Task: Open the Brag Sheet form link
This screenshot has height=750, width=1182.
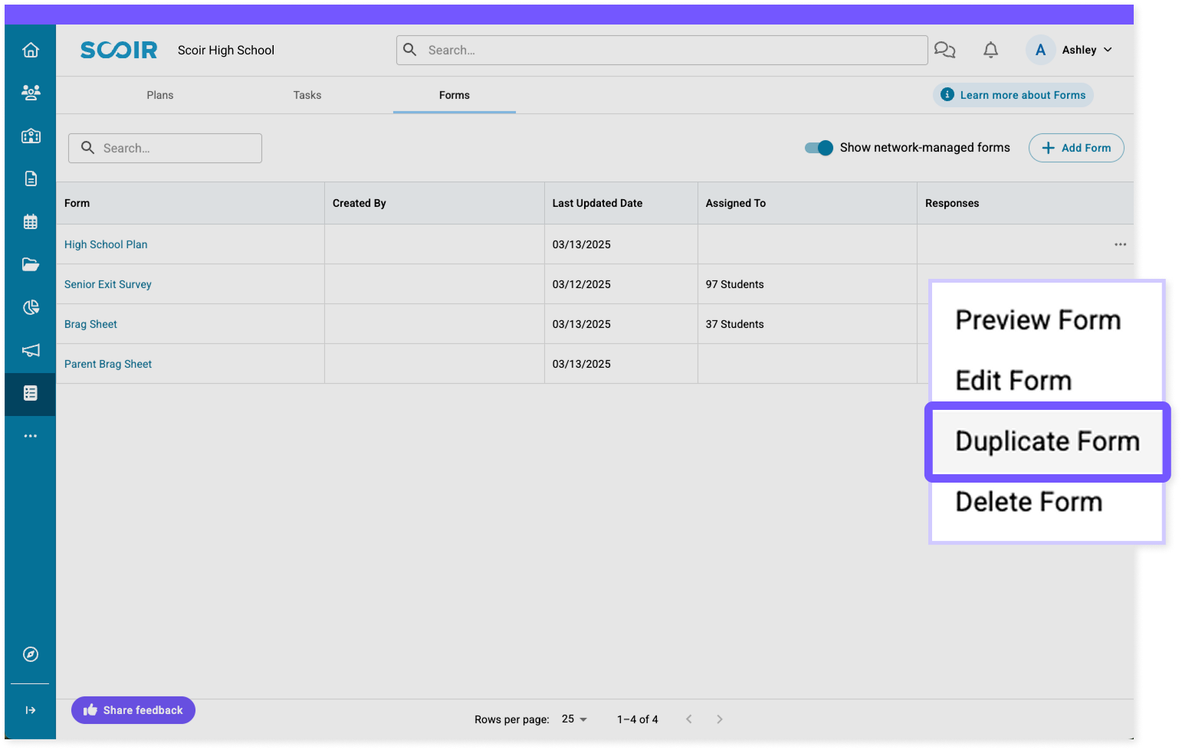Action: 90,324
